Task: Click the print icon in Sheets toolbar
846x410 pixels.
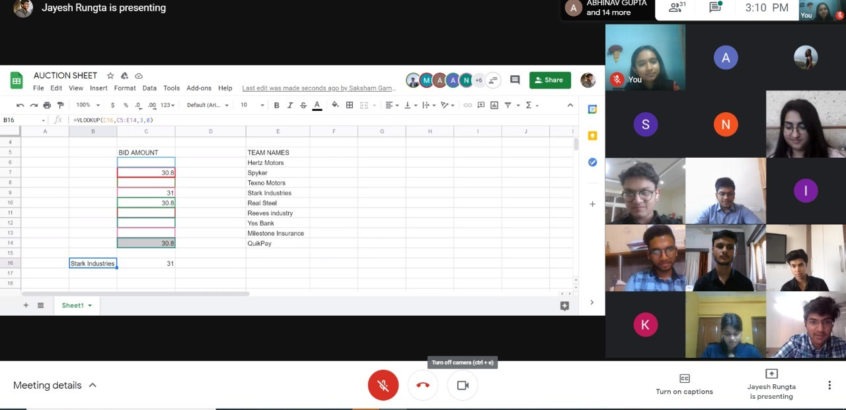Action: 47,105
